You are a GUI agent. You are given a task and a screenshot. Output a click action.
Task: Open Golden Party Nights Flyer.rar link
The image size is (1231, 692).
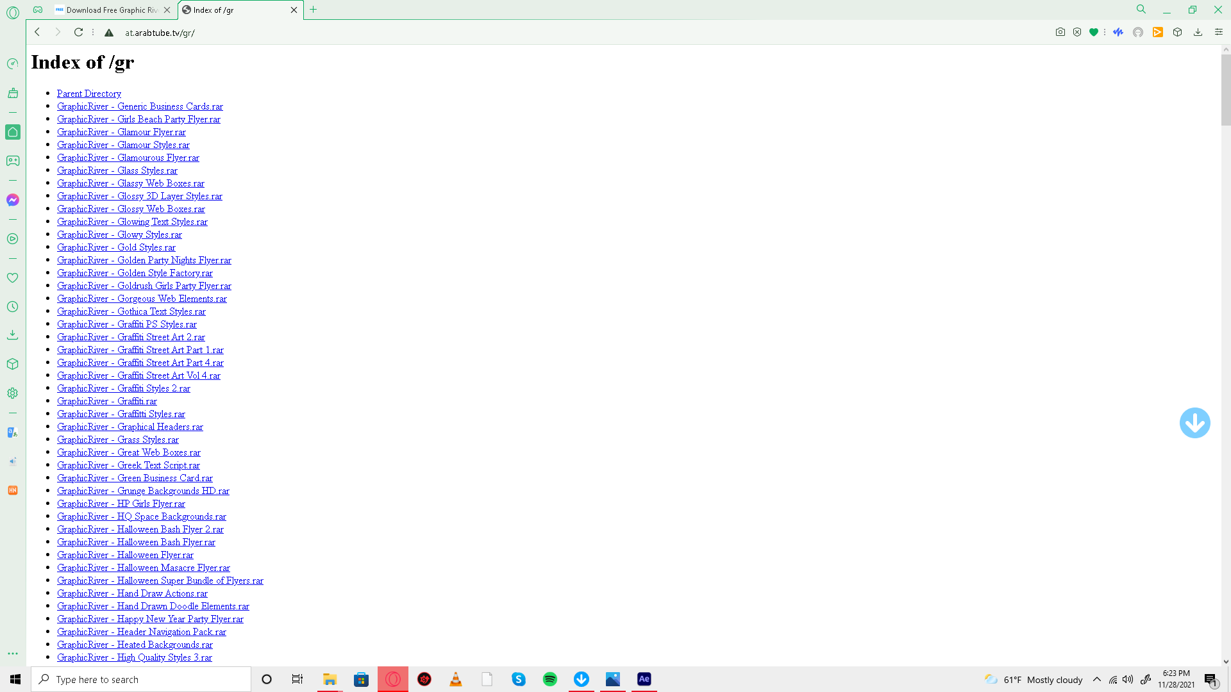coord(144,260)
